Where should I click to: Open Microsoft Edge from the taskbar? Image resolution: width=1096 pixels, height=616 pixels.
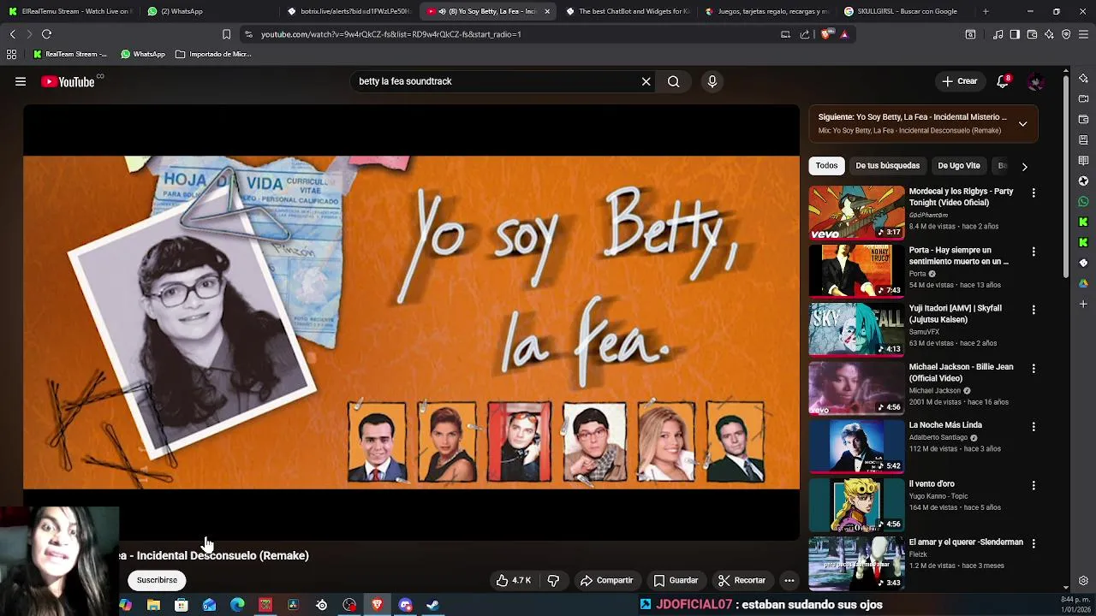click(237, 605)
